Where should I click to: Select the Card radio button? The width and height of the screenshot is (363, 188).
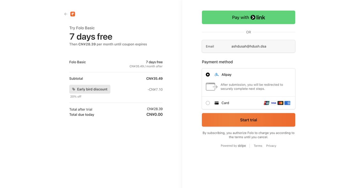pos(208,103)
